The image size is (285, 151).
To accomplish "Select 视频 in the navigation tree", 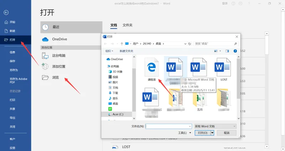I will coord(115,77).
